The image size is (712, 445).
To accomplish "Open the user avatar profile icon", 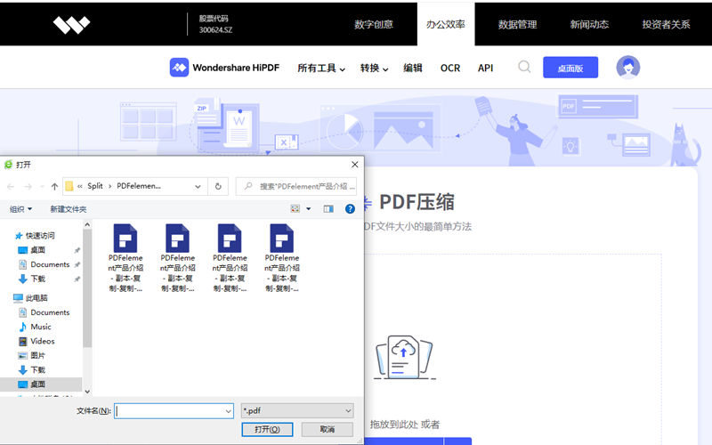I will (x=628, y=68).
